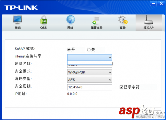Uncheck the 显示字符 checkbox
Viewport: 166px width, 120px height.
tap(121, 87)
